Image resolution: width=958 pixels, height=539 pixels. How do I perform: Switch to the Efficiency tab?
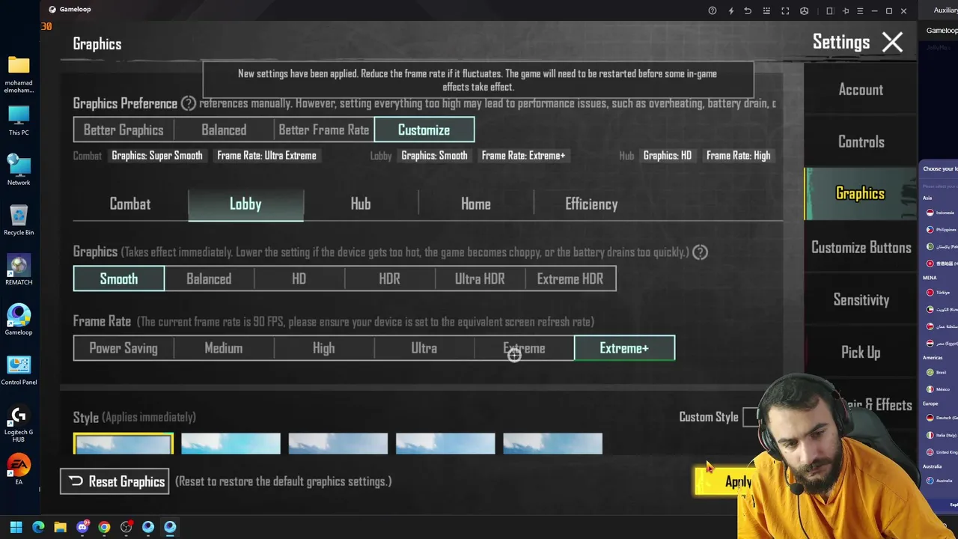(x=591, y=204)
